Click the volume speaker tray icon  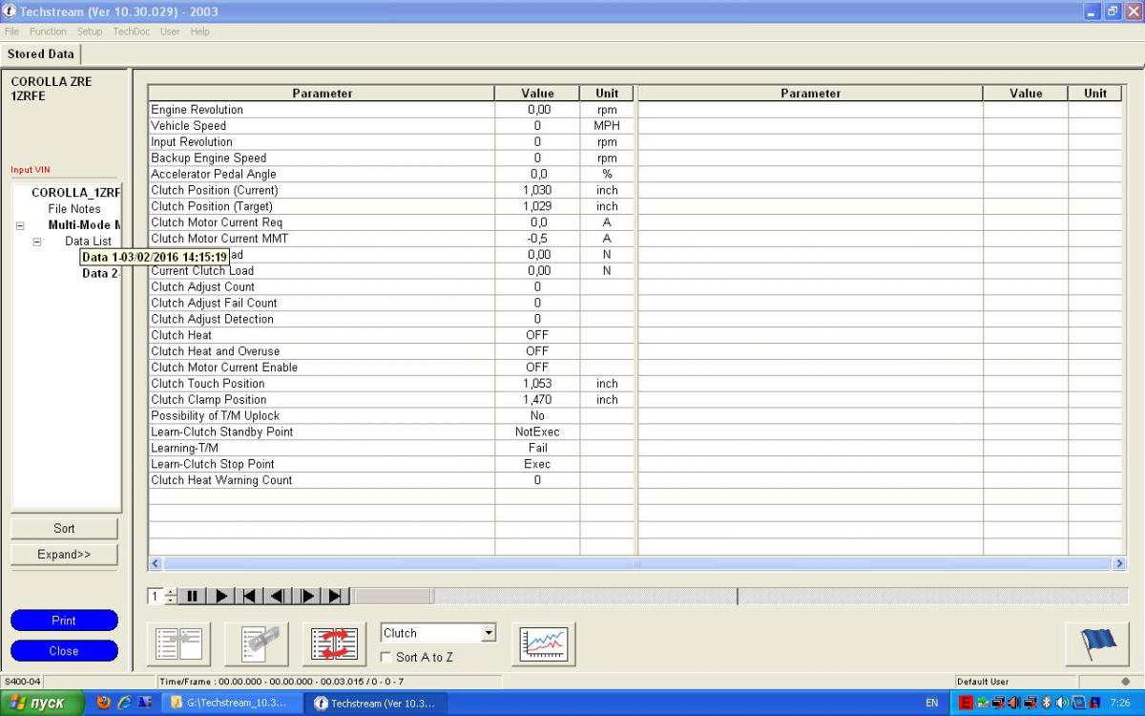point(1061,703)
